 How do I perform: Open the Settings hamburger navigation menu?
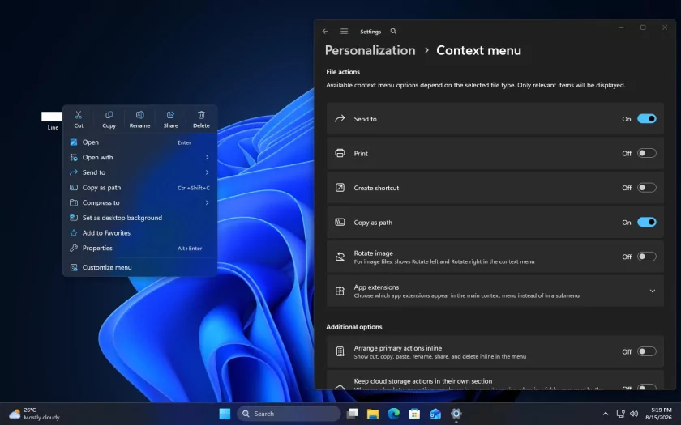pos(345,32)
